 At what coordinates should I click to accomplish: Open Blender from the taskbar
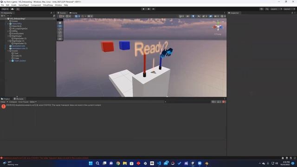pos(207,163)
